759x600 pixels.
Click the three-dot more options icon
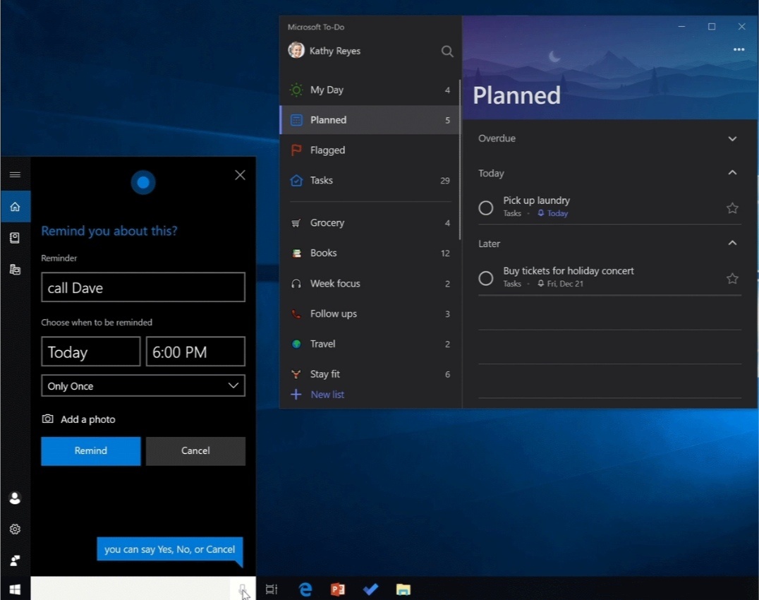739,49
